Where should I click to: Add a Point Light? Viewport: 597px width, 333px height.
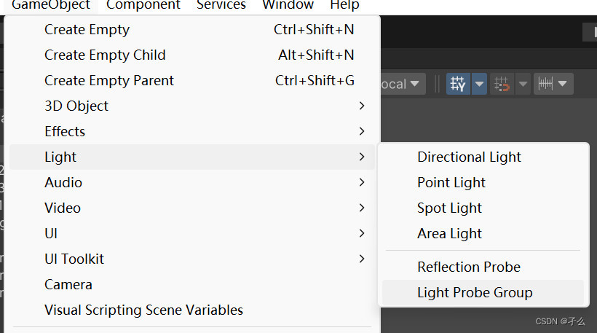click(451, 183)
